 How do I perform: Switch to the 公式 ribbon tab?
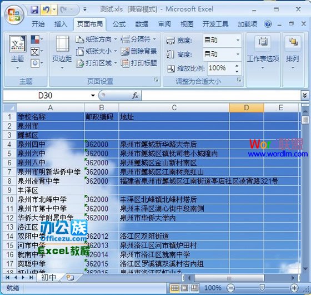point(119,24)
